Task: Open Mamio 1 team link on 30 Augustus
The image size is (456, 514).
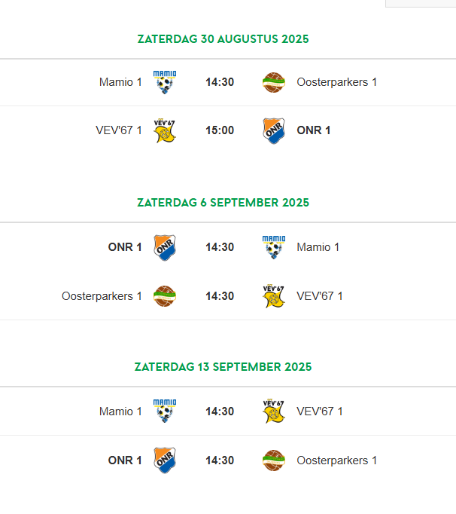Action: (x=120, y=82)
